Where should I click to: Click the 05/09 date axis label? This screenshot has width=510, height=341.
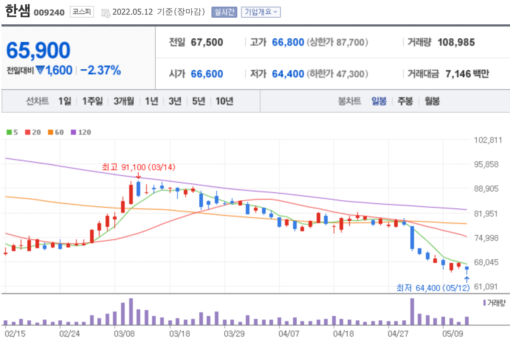pos(453,334)
